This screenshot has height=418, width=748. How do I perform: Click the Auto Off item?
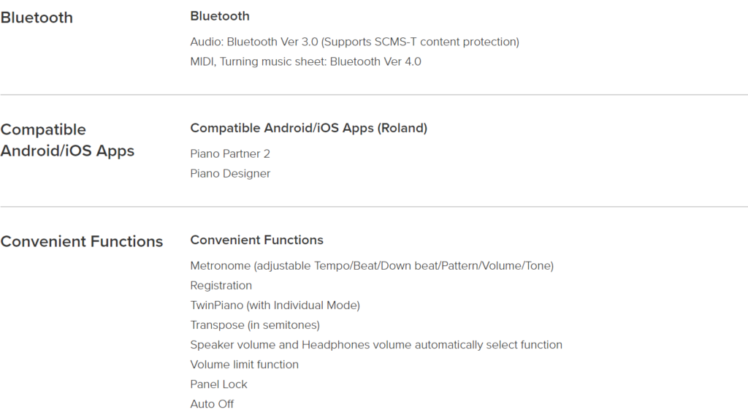[x=212, y=404]
